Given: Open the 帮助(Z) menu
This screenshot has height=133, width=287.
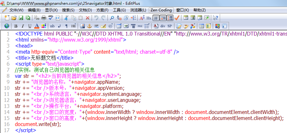Looking at the screenshot, I should coord(200,10).
